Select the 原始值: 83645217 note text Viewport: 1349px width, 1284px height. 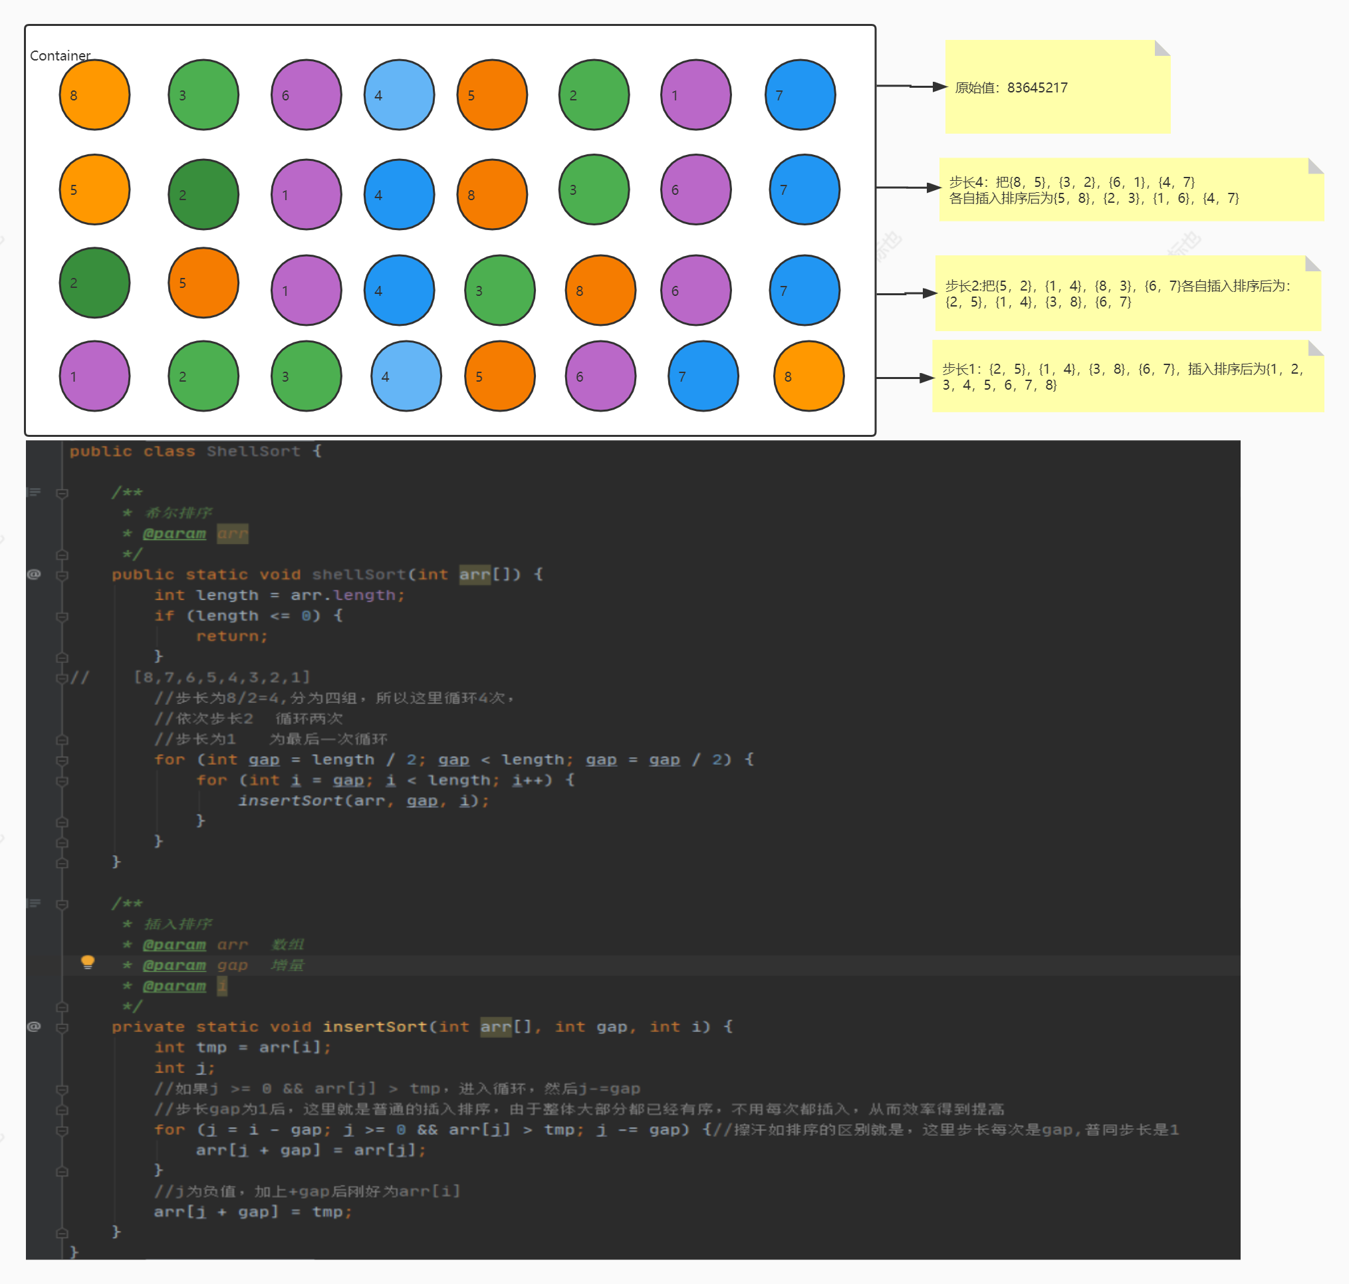click(x=1011, y=88)
